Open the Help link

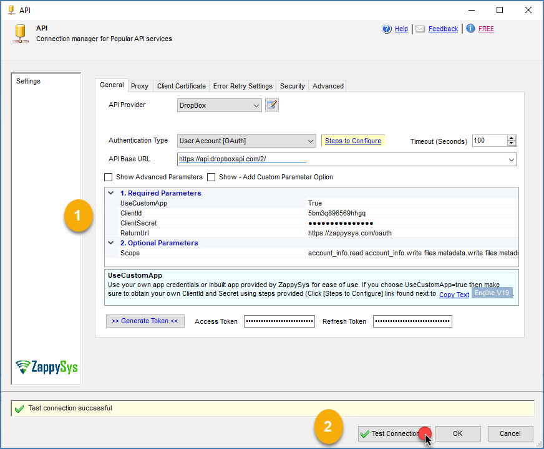tap(401, 29)
